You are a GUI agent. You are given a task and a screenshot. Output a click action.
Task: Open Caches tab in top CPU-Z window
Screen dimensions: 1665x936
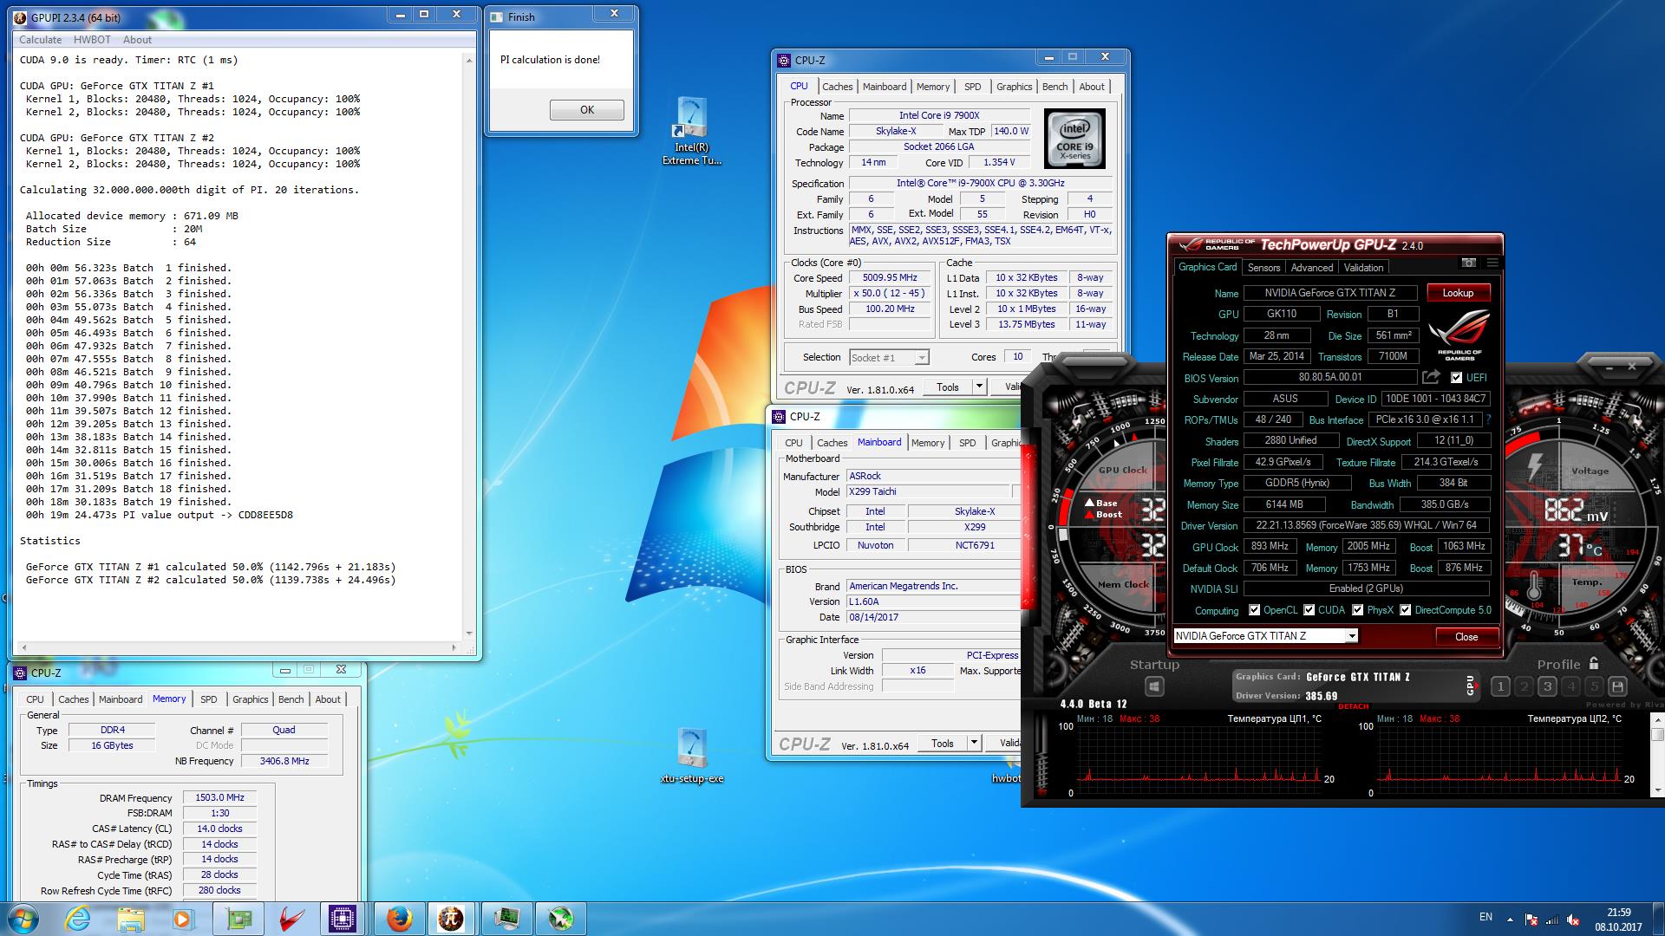[x=837, y=87]
